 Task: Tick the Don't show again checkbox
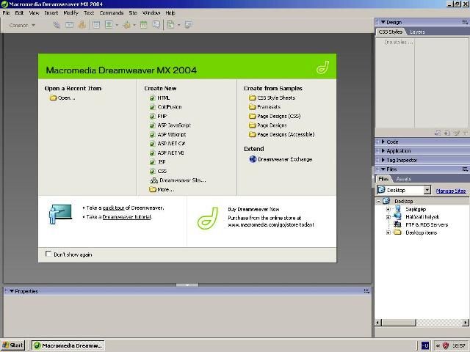coord(48,254)
